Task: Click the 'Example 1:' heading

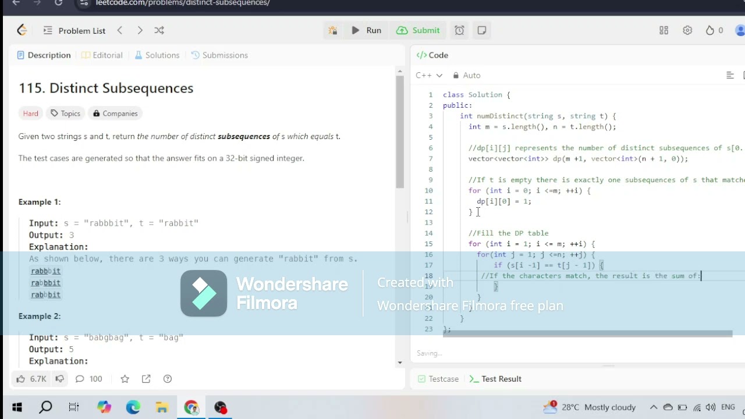Action: pyautogui.click(x=40, y=202)
